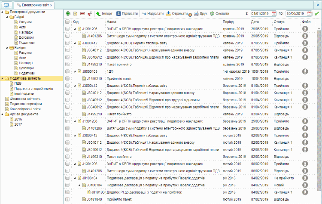Collapse the Вхідні folder node
This screenshot has width=322, height=204.
pos(7,17)
